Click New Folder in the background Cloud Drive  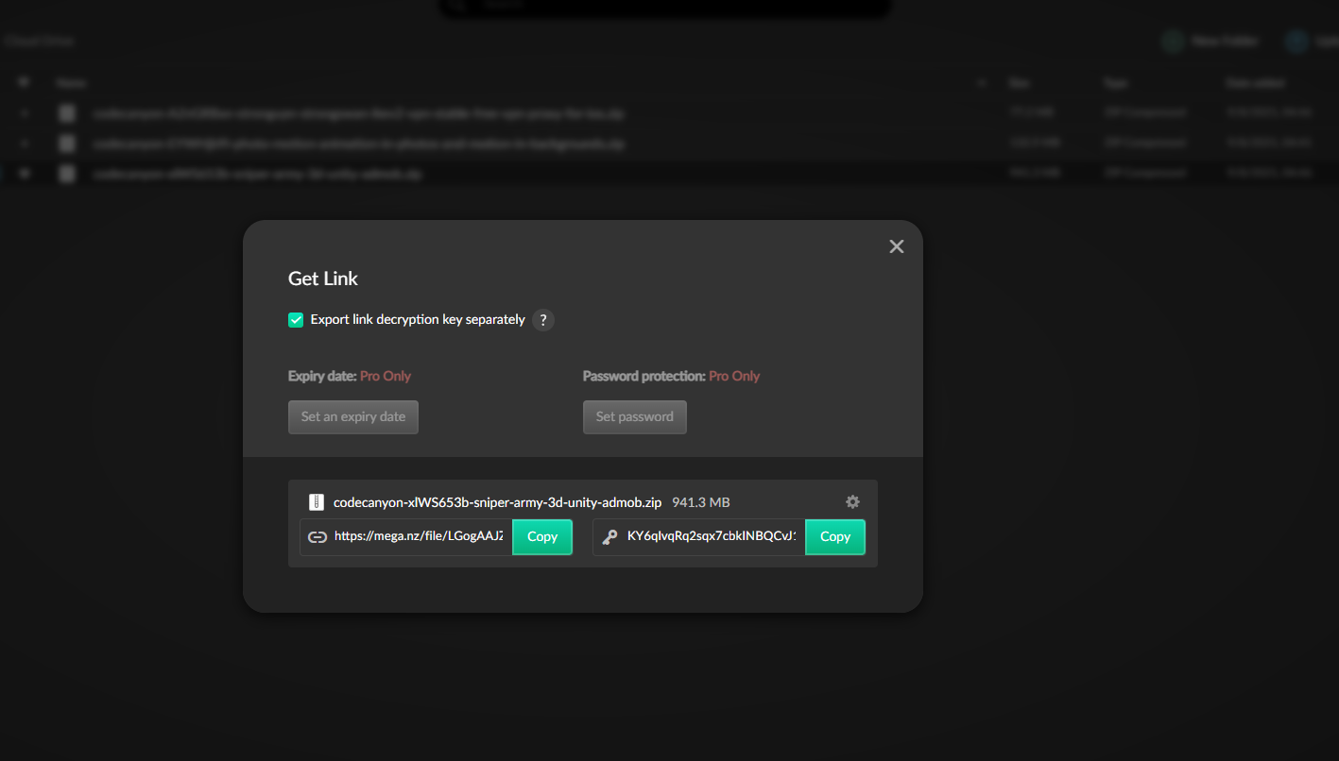pos(1210,42)
